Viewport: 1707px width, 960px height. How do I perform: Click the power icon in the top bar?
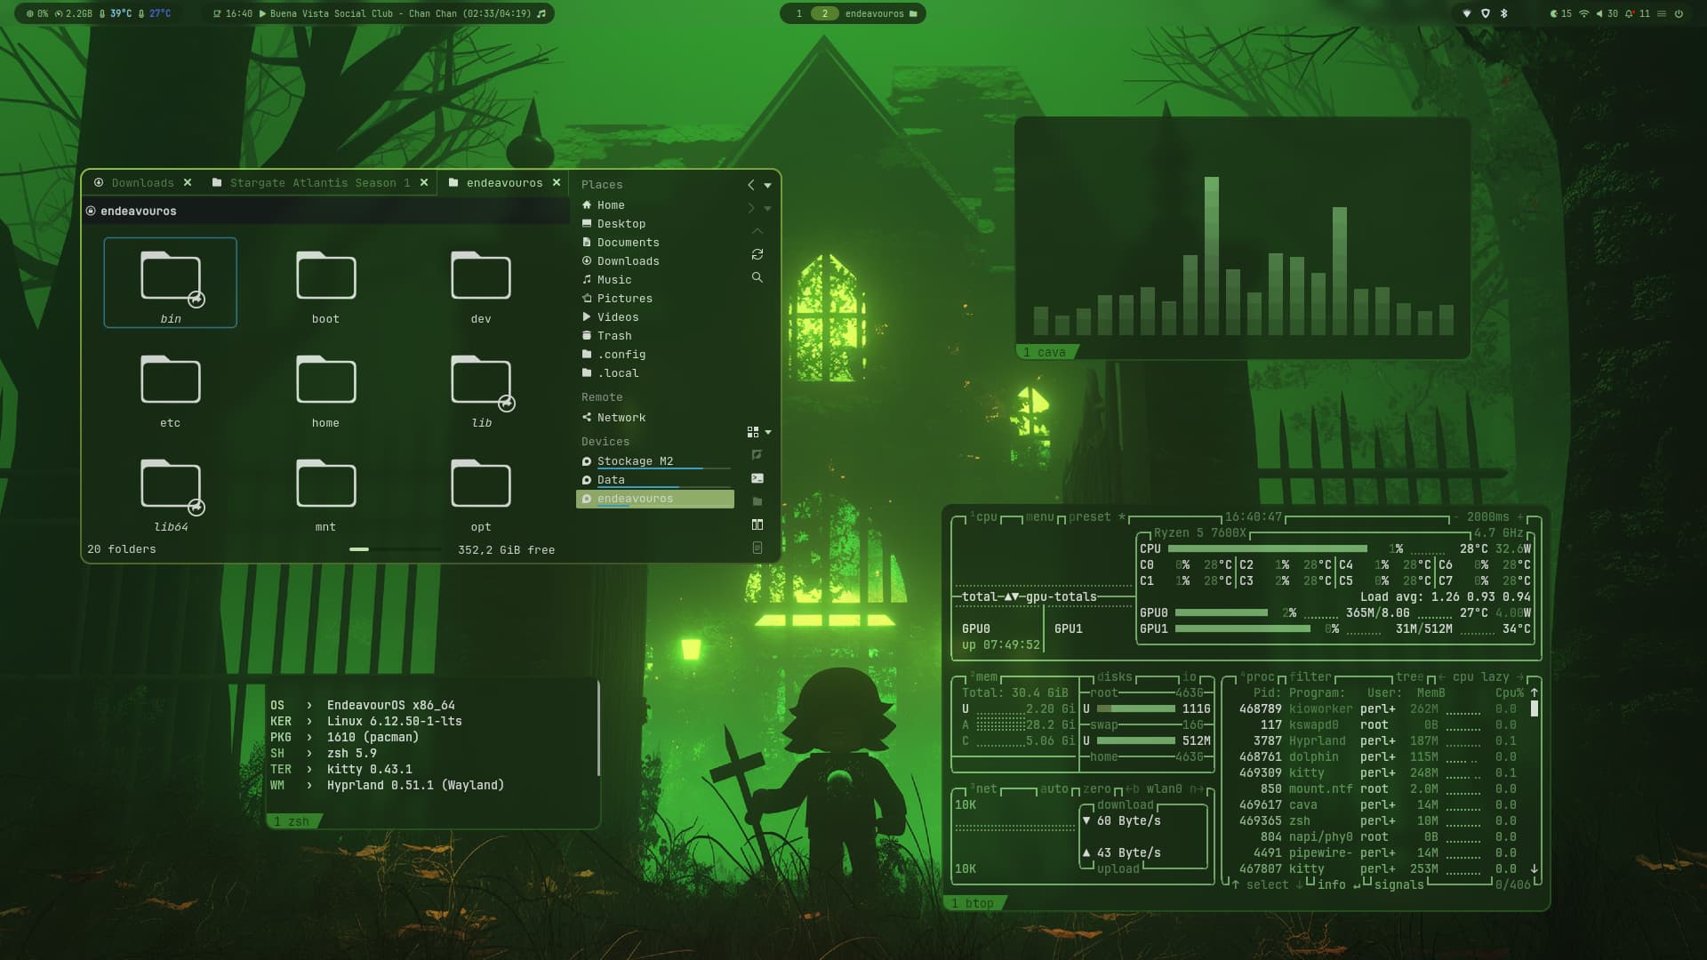(x=1679, y=13)
